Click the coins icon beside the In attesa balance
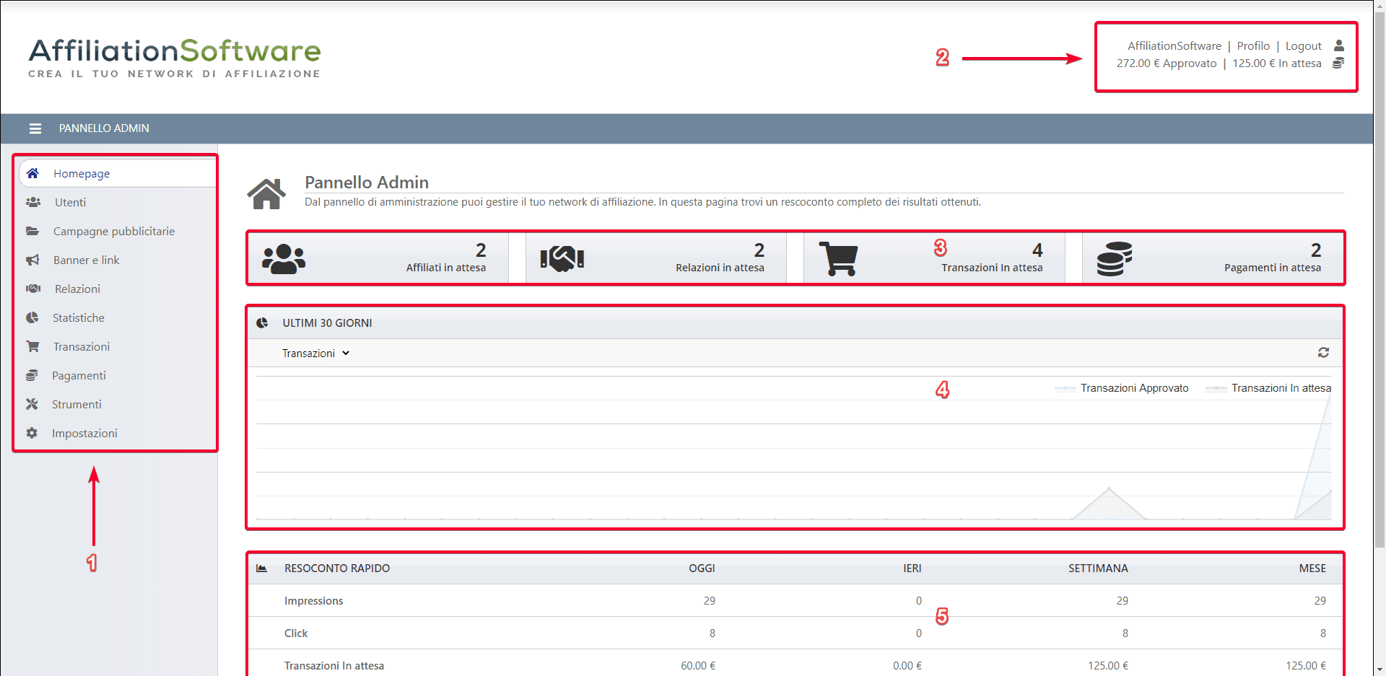The image size is (1386, 676). point(1338,63)
